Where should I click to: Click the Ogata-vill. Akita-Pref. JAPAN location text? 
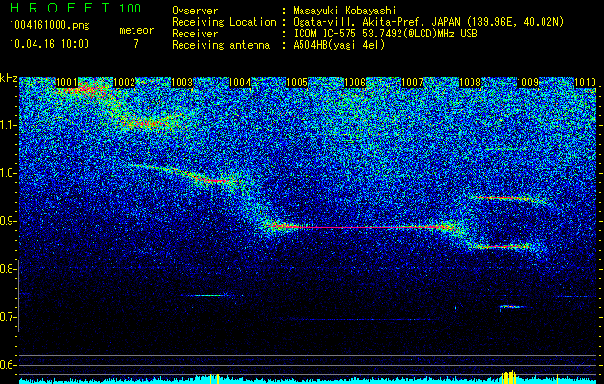coord(428,22)
